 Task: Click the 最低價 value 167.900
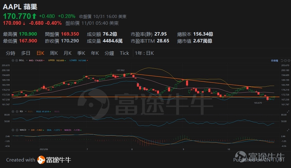pyautogui.click(x=28, y=41)
